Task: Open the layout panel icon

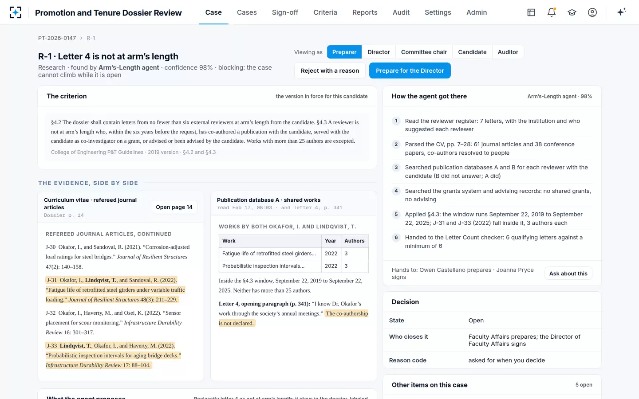Action: tap(531, 12)
